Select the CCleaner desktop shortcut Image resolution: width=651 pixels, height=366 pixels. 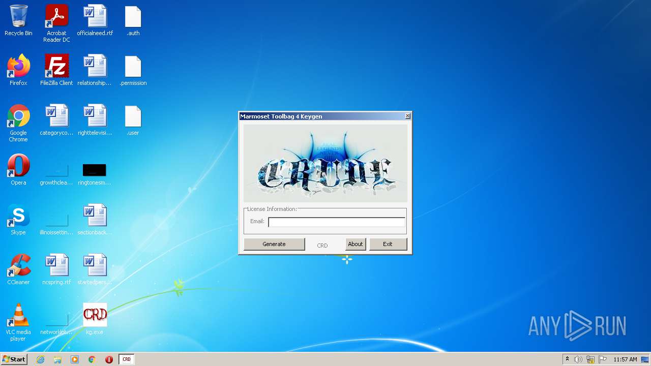tap(18, 269)
